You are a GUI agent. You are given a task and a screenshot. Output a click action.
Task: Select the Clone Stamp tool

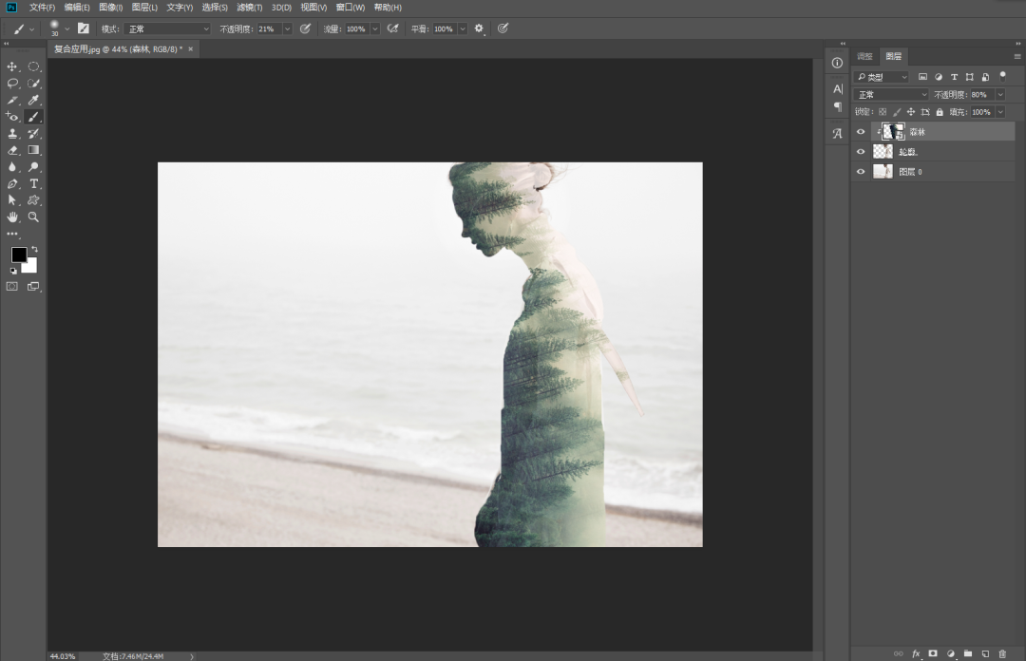(11, 134)
